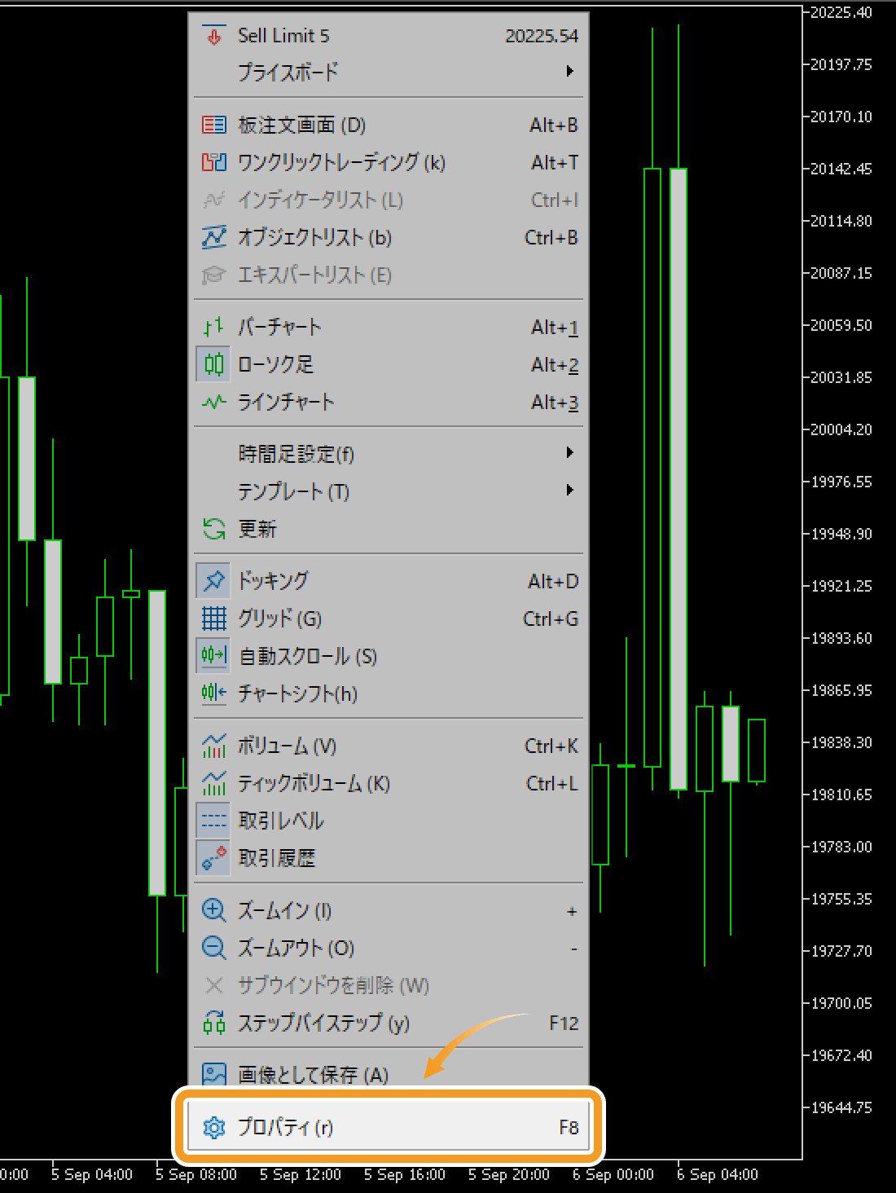Select 時間足設定(f) menu item
Screen dimensions: 896x1193
pos(389,453)
